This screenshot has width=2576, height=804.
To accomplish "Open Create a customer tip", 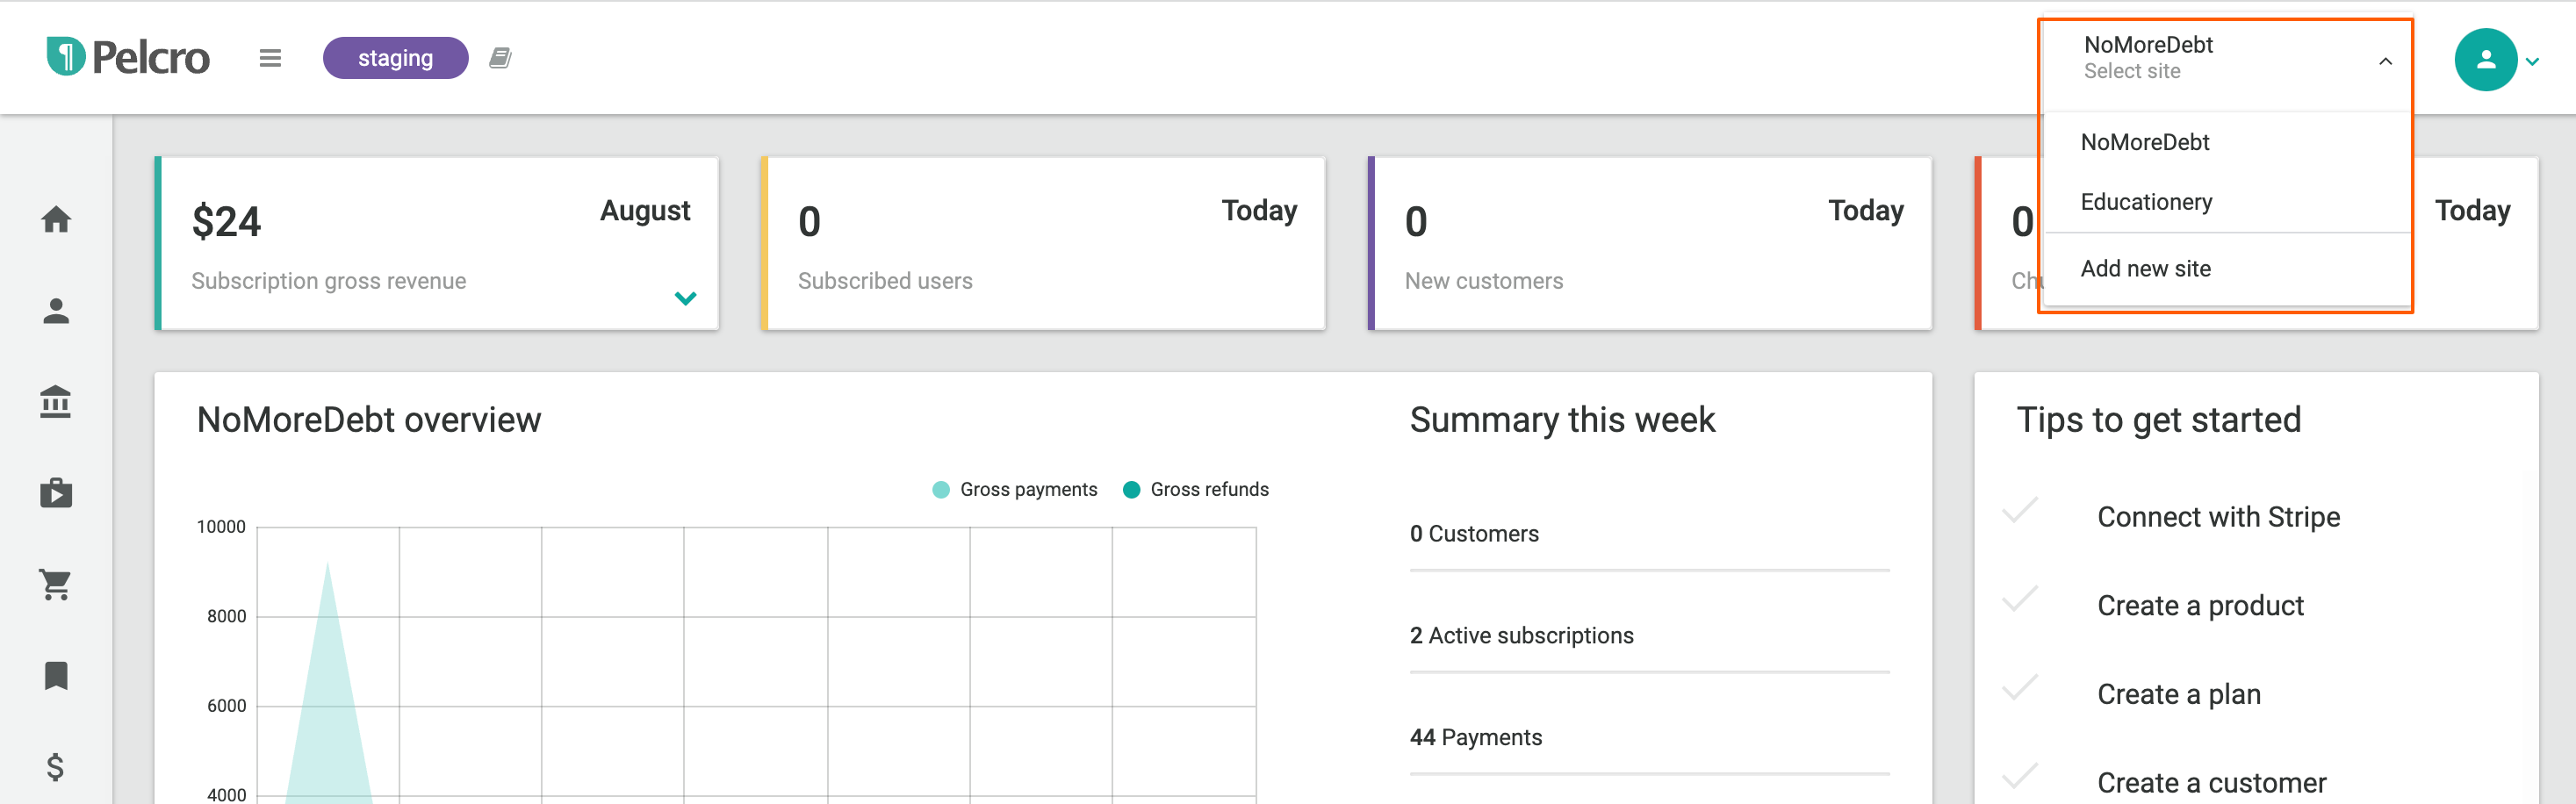I will [x=2211, y=783].
